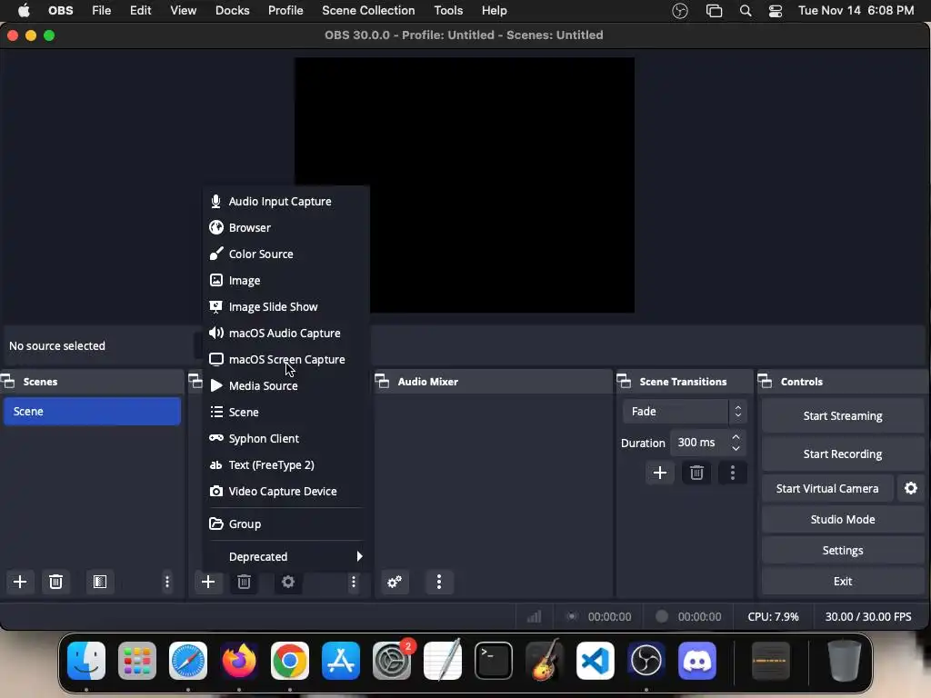Add a new source with plus icon
931x698 pixels.
(208, 582)
